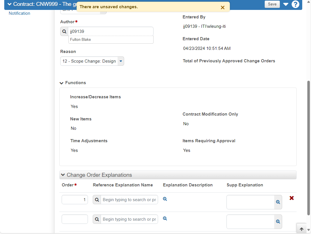Collapse the Contract CNW999 header chevron
311x234 pixels.
coord(9,4)
